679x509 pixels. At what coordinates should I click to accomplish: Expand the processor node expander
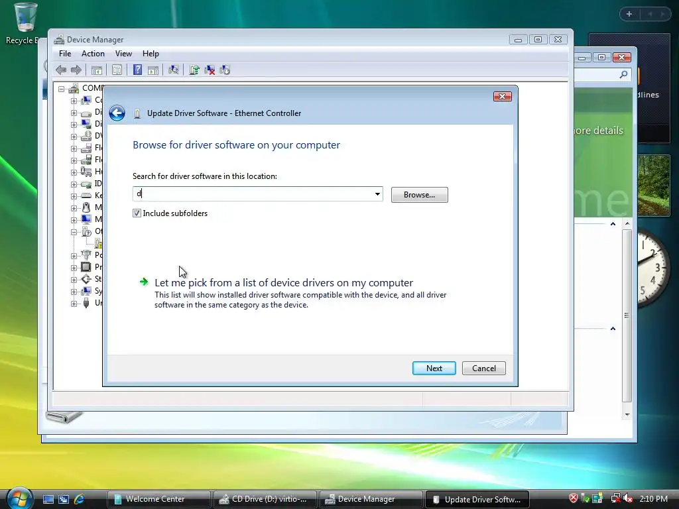[x=74, y=268]
